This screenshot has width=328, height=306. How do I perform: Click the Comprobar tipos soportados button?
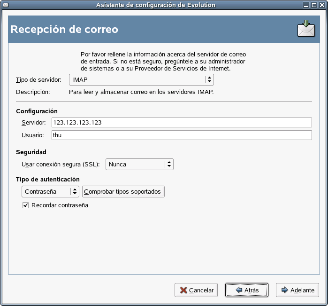123,192
